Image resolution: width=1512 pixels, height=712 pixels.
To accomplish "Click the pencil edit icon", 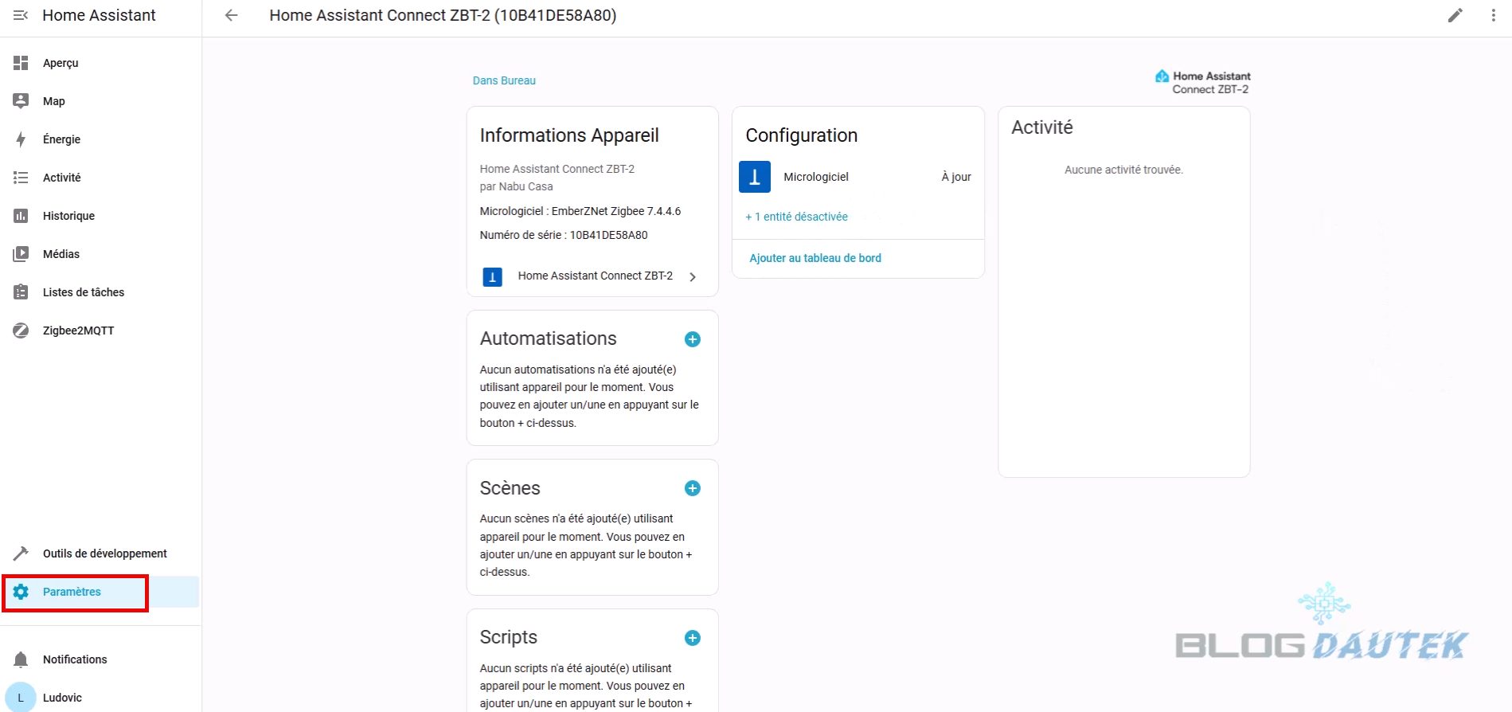I will pos(1455,15).
